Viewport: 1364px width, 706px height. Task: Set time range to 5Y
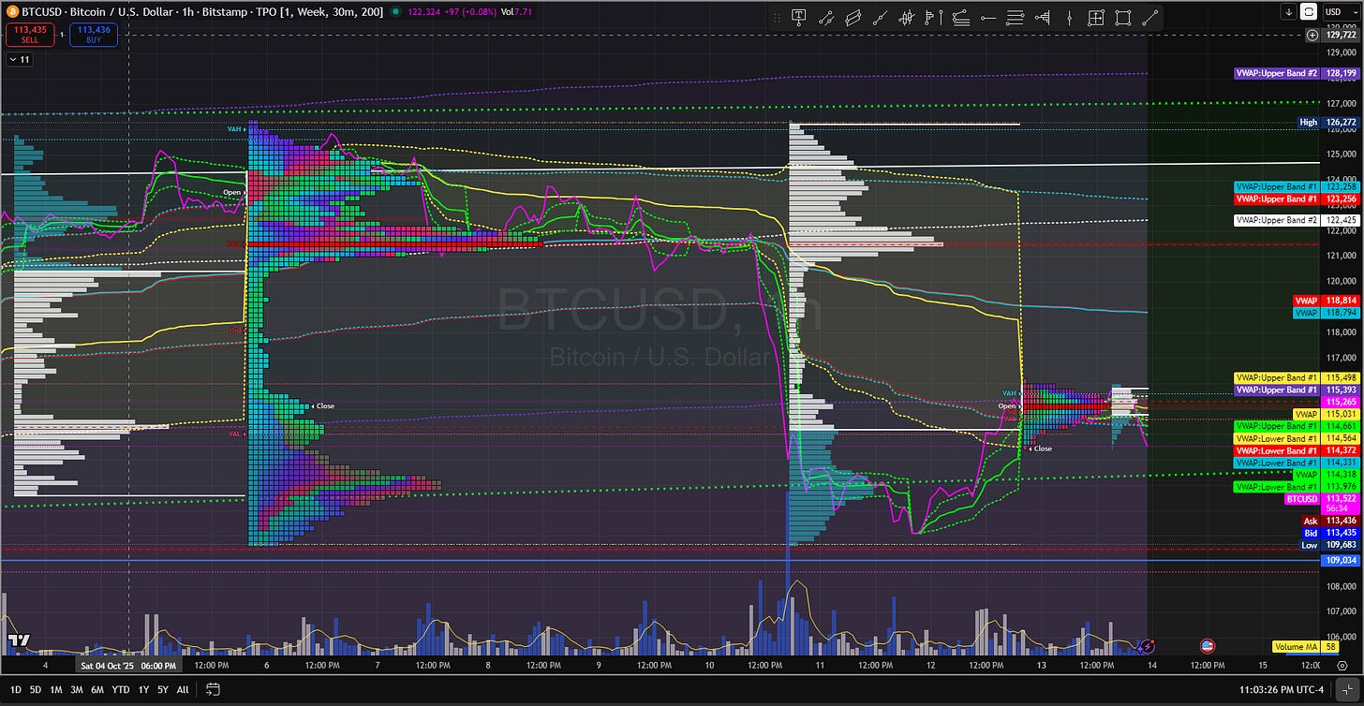tap(162, 689)
